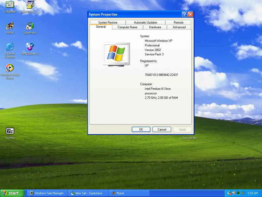
Task: Click the 8:50 AM taskbar clock
Action: [253, 193]
